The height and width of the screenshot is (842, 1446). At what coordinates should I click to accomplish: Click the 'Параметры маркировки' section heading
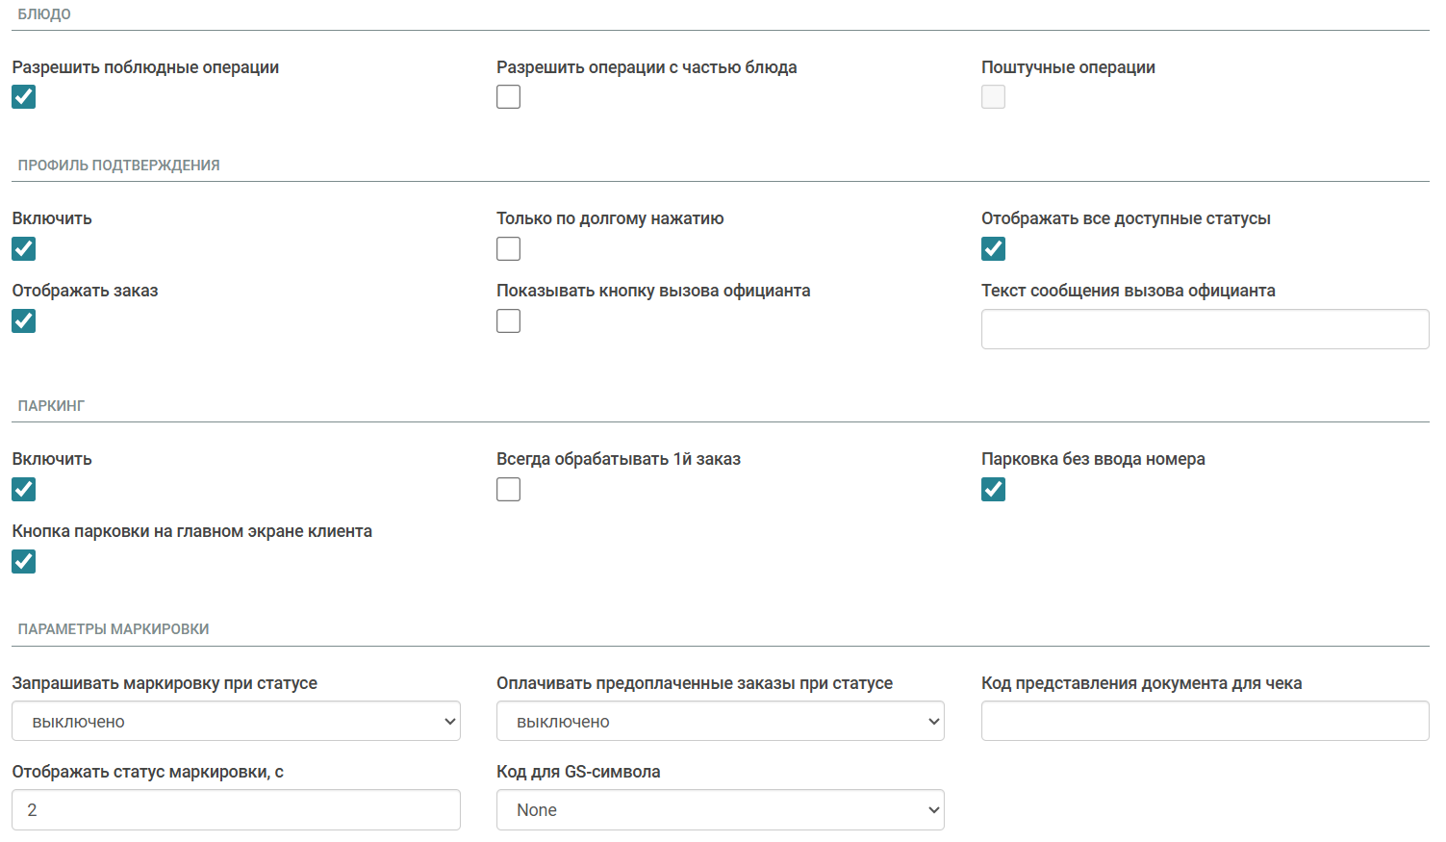click(114, 629)
